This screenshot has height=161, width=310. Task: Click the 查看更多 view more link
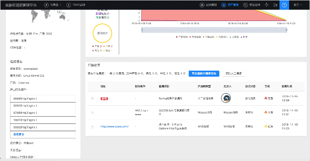click(19, 134)
